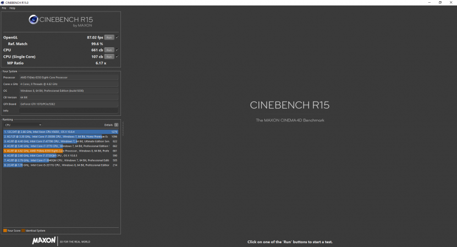Select ranking row 7 Core i7-3840QM
The height and width of the screenshot is (247, 457).
(60, 160)
